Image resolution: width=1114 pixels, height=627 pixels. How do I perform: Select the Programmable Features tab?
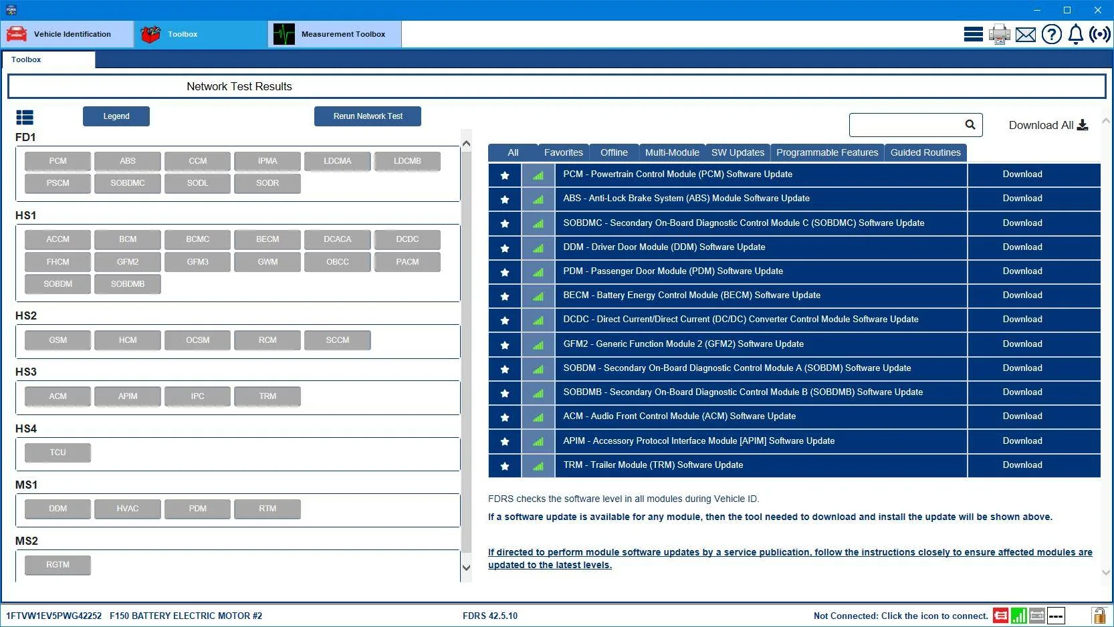click(827, 152)
